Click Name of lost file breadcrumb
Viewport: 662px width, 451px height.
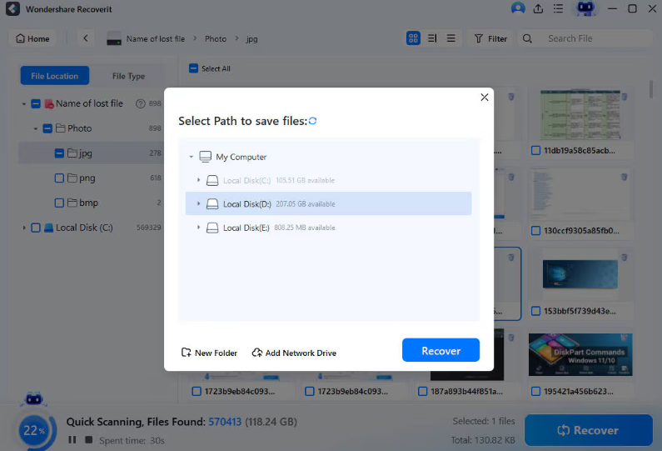click(156, 38)
